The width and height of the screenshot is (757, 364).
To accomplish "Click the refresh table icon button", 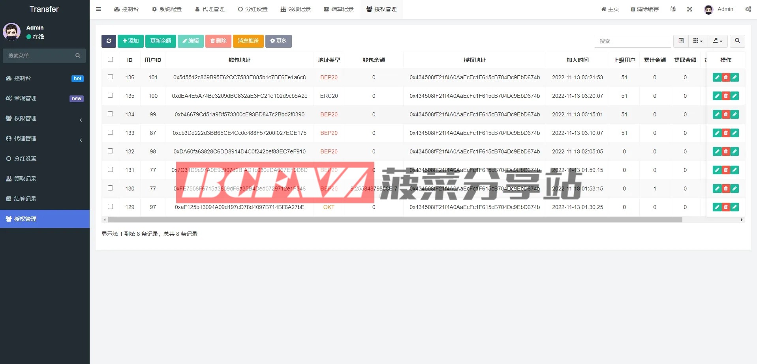I will coord(109,41).
